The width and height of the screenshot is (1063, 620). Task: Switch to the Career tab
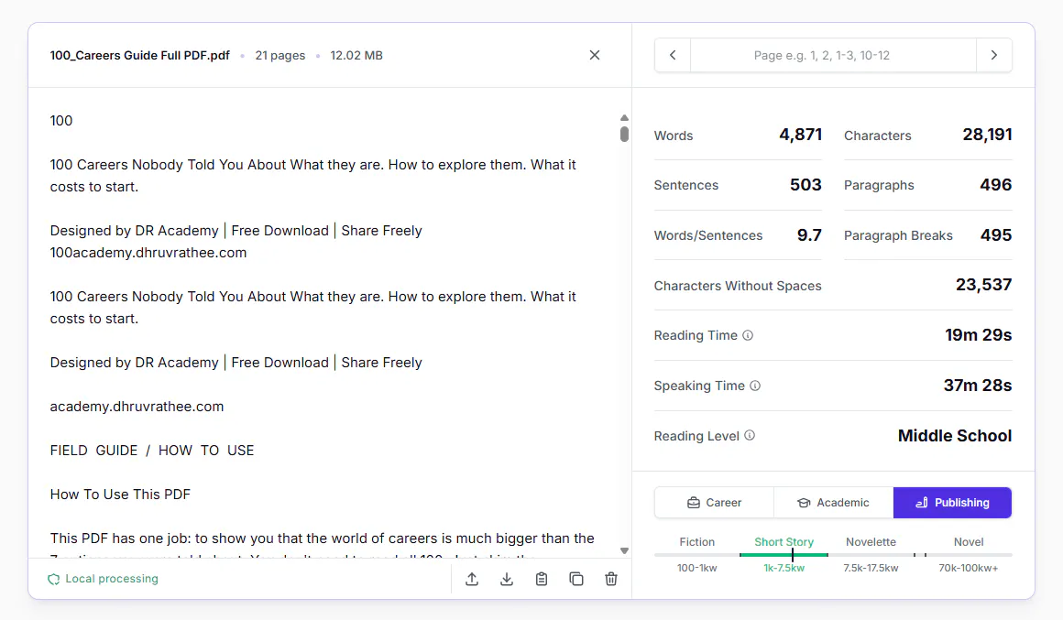coord(714,503)
